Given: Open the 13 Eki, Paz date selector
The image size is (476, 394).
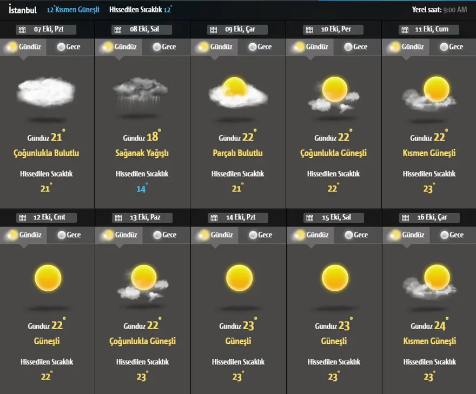Looking at the screenshot, I should [142, 218].
